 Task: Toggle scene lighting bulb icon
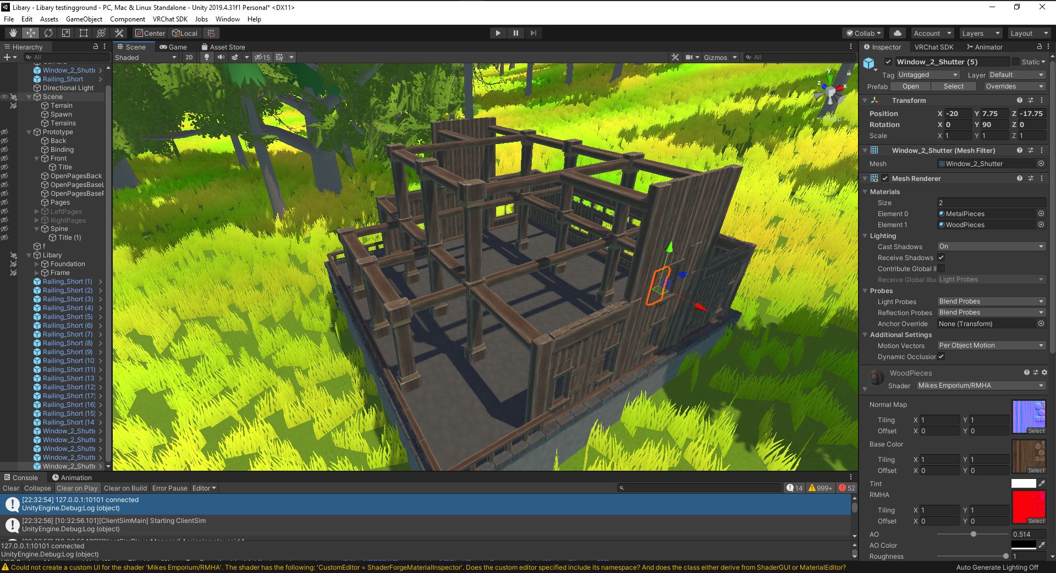click(207, 57)
